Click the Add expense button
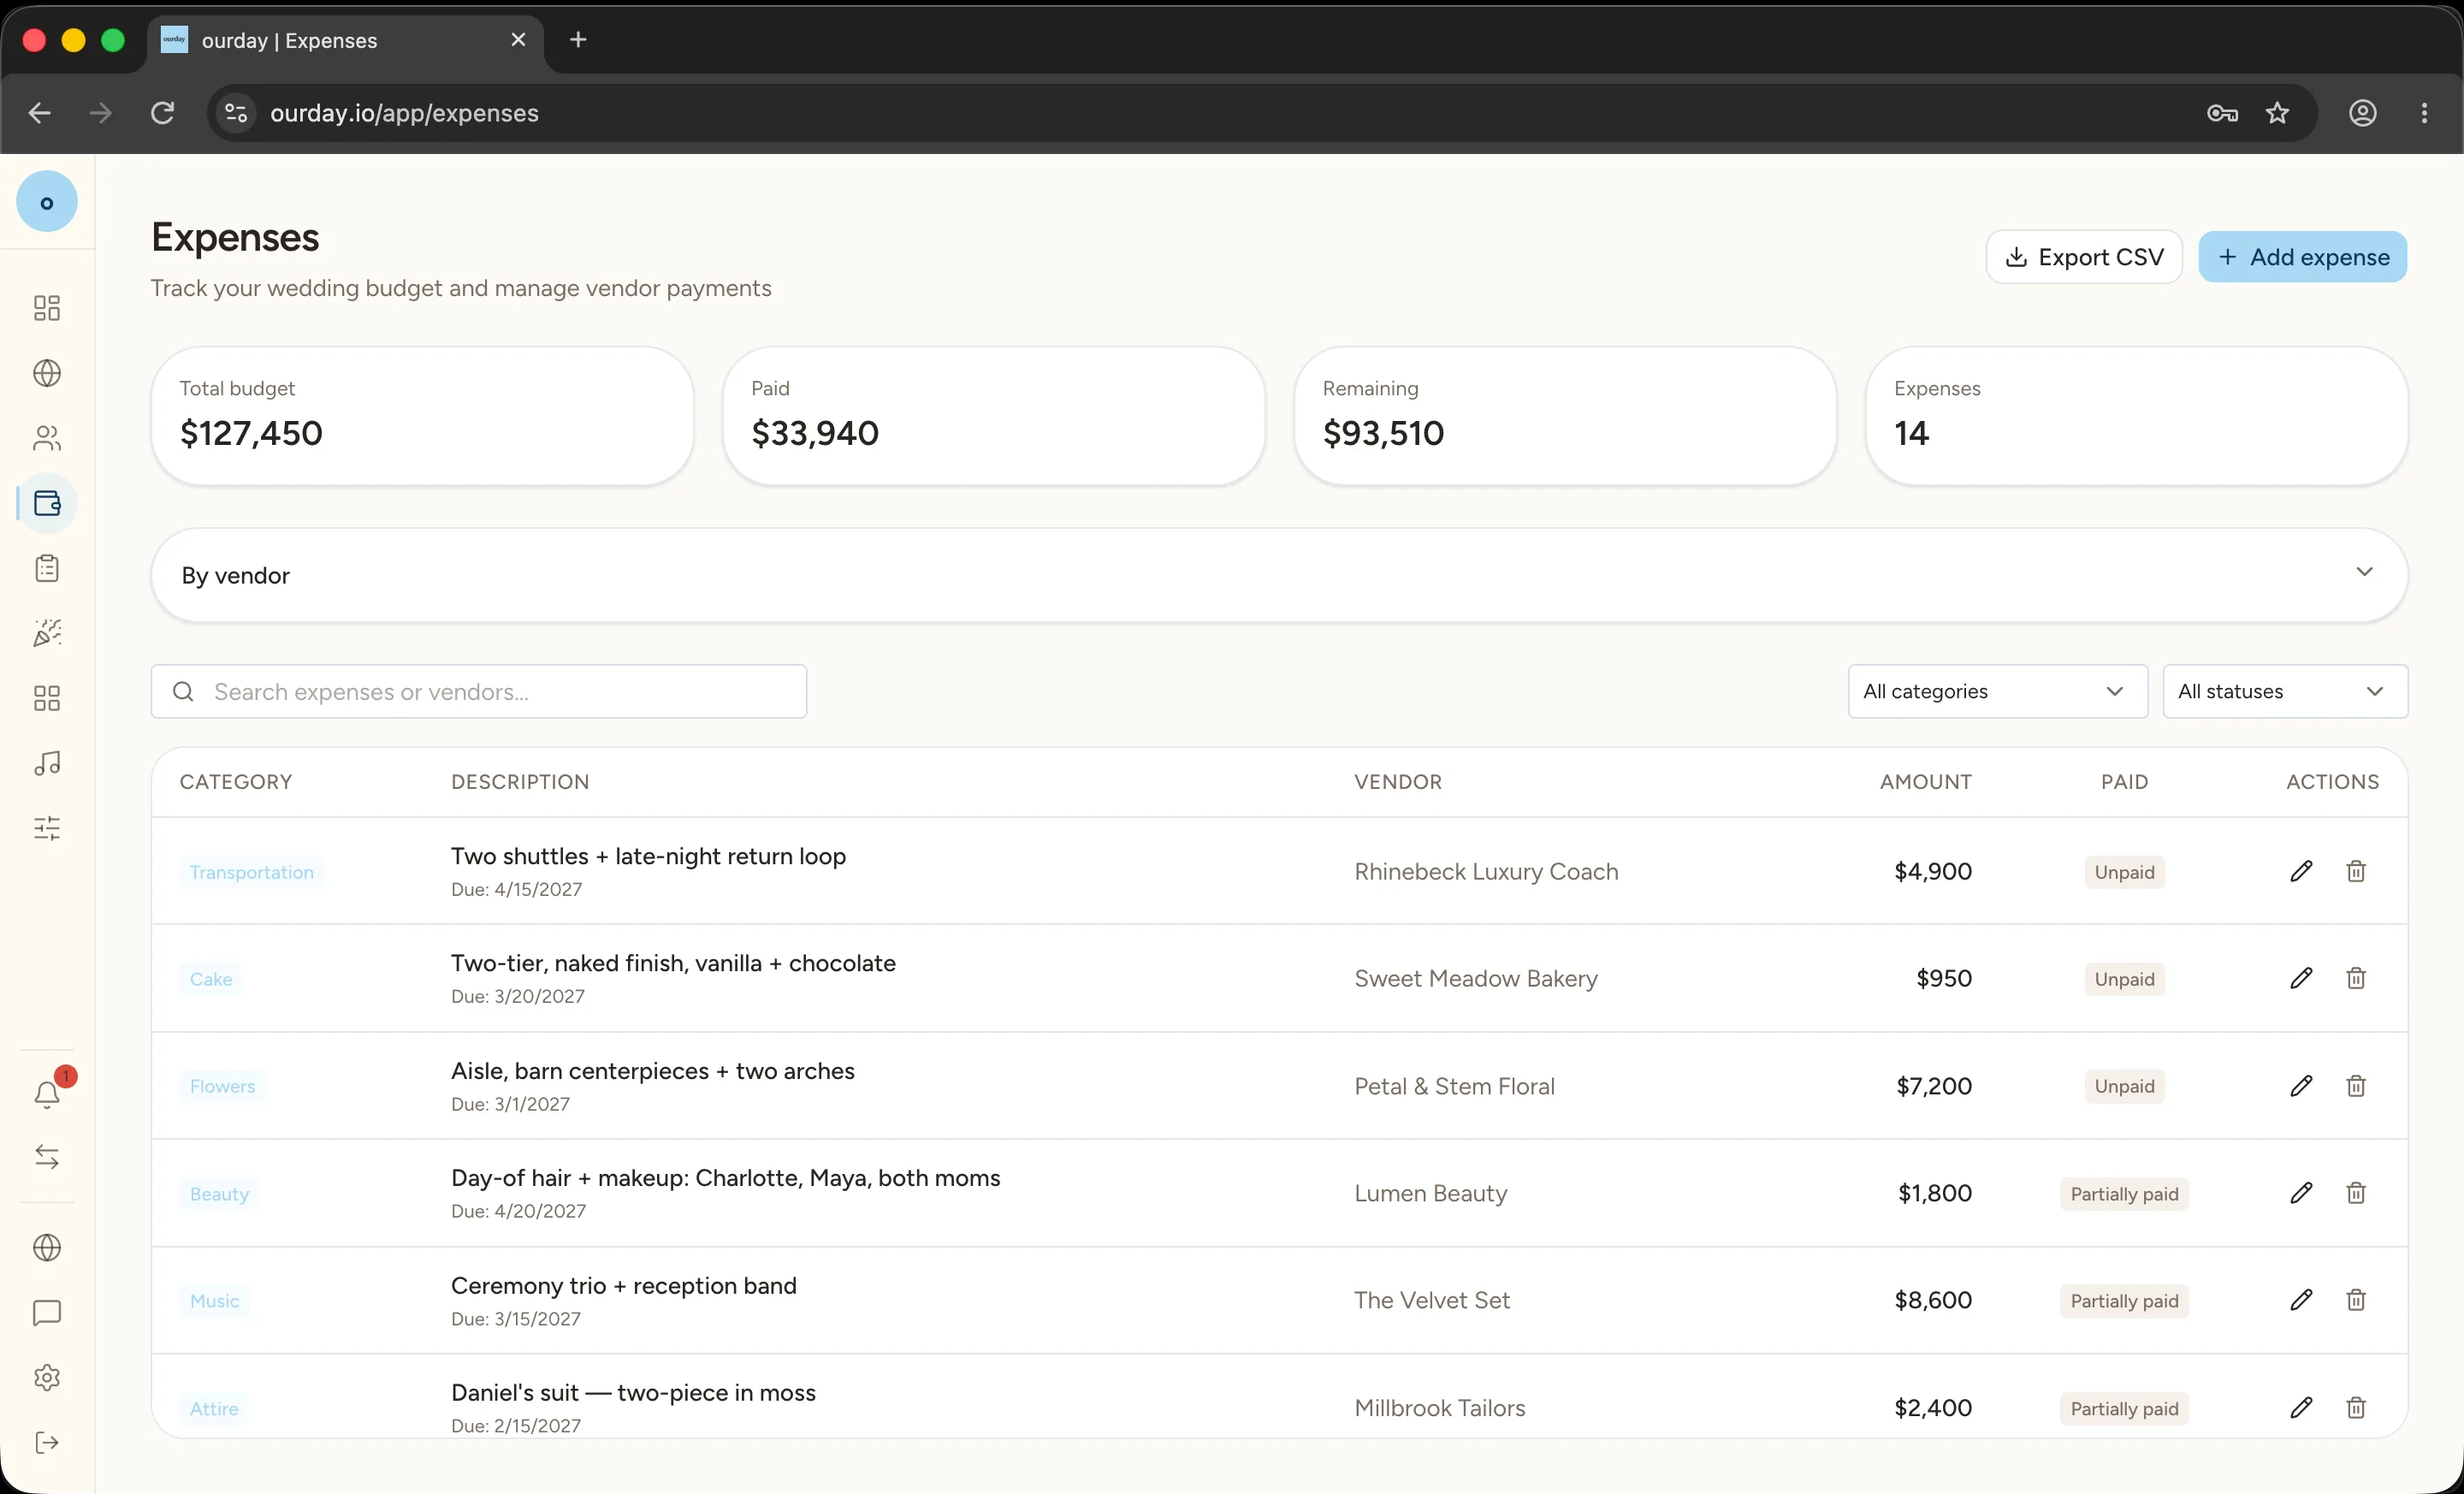 (2302, 257)
